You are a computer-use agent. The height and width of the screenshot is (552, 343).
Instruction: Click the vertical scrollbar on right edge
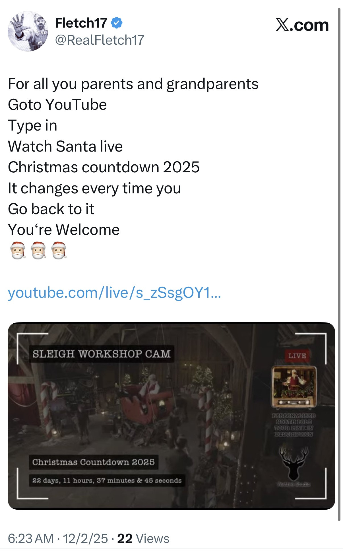[x=339, y=264]
